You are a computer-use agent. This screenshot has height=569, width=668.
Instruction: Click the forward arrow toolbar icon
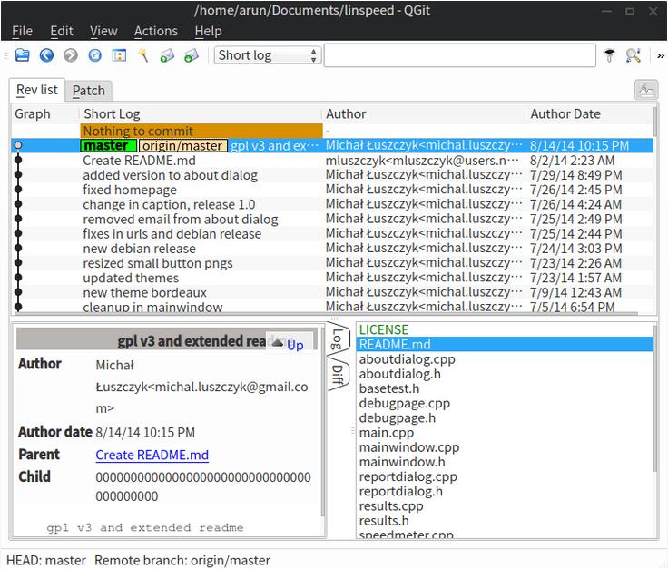(71, 55)
